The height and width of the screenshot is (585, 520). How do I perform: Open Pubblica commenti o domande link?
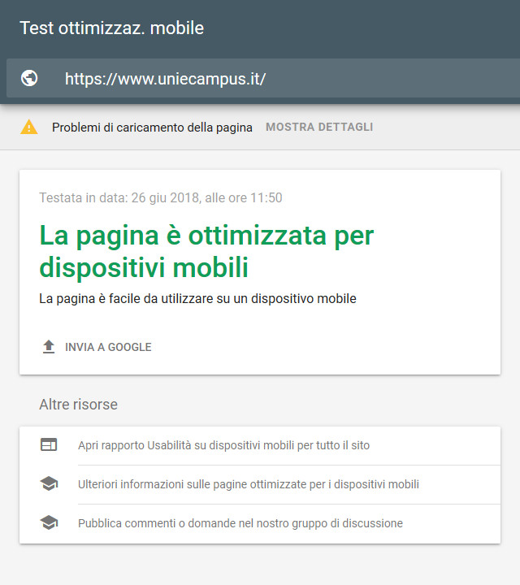tap(260, 523)
